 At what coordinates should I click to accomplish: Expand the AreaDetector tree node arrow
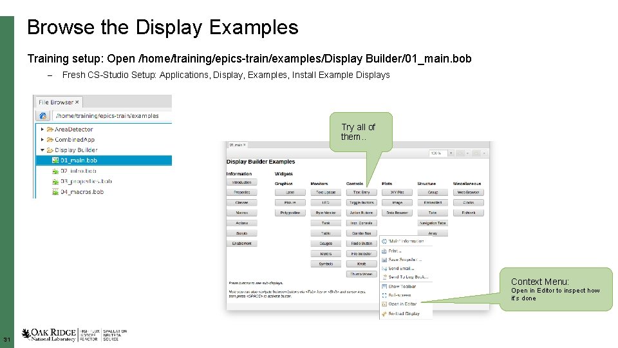[42, 129]
